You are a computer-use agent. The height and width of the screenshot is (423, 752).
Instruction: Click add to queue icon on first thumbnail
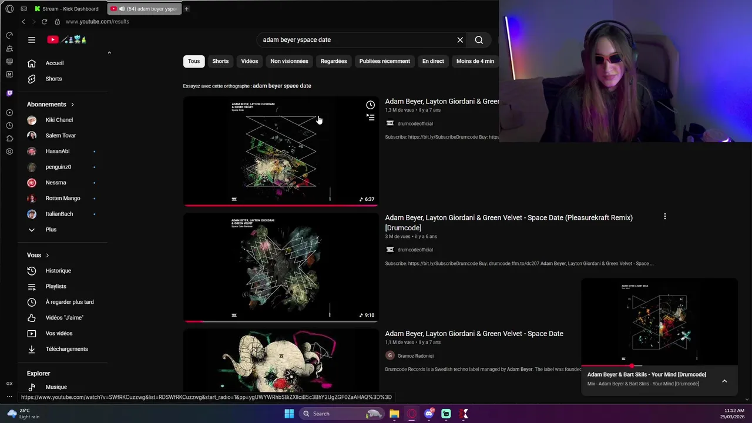(370, 117)
